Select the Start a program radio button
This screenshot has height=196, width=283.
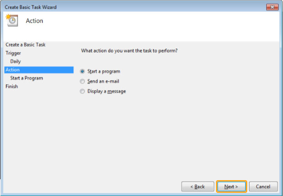(82, 71)
